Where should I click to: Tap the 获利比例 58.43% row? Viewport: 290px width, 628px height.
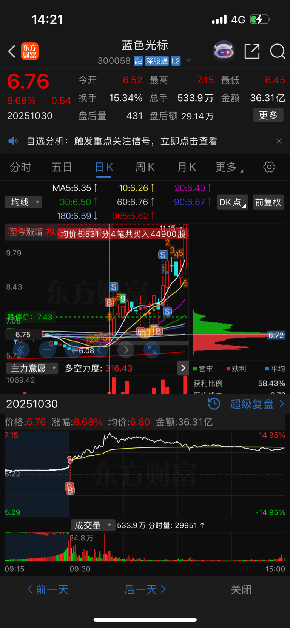[x=239, y=383]
